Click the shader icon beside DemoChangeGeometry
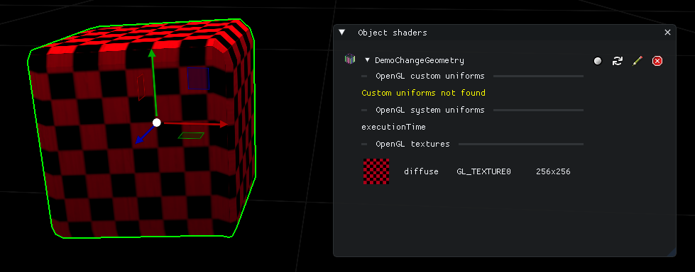 [350, 59]
